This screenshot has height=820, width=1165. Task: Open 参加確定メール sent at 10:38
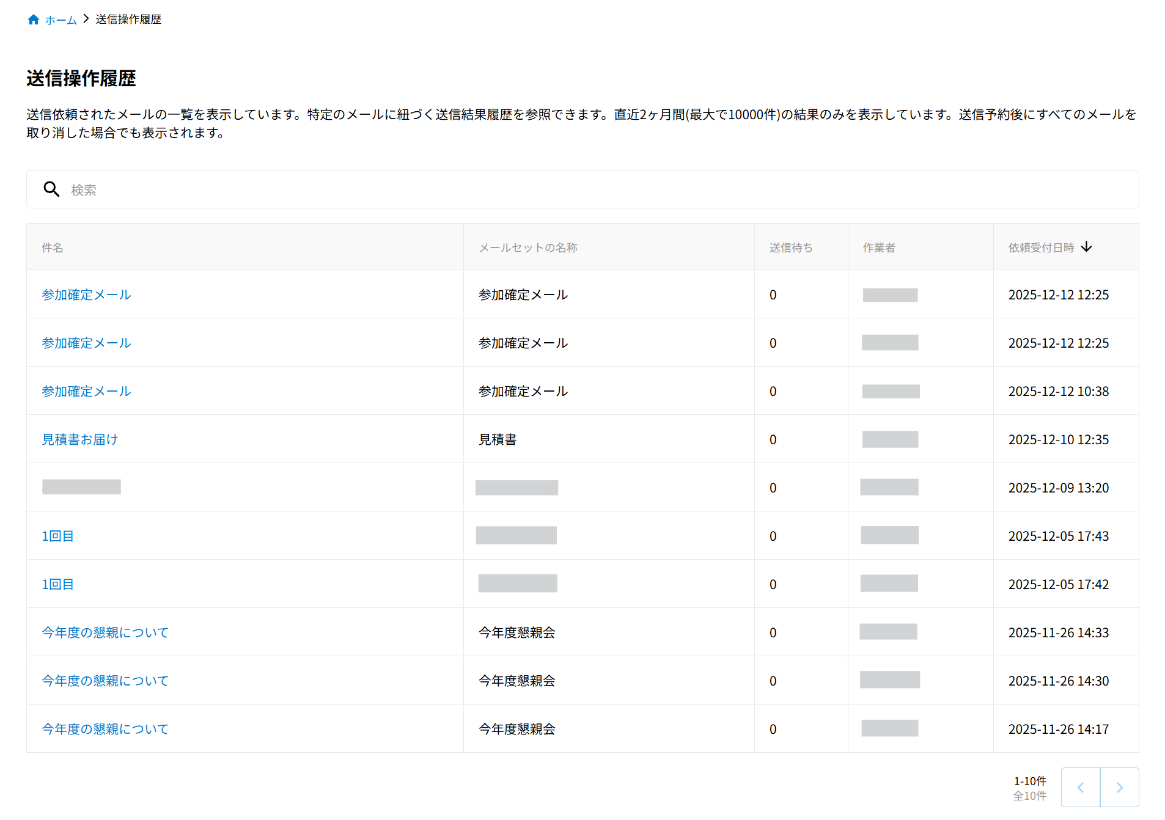point(86,391)
